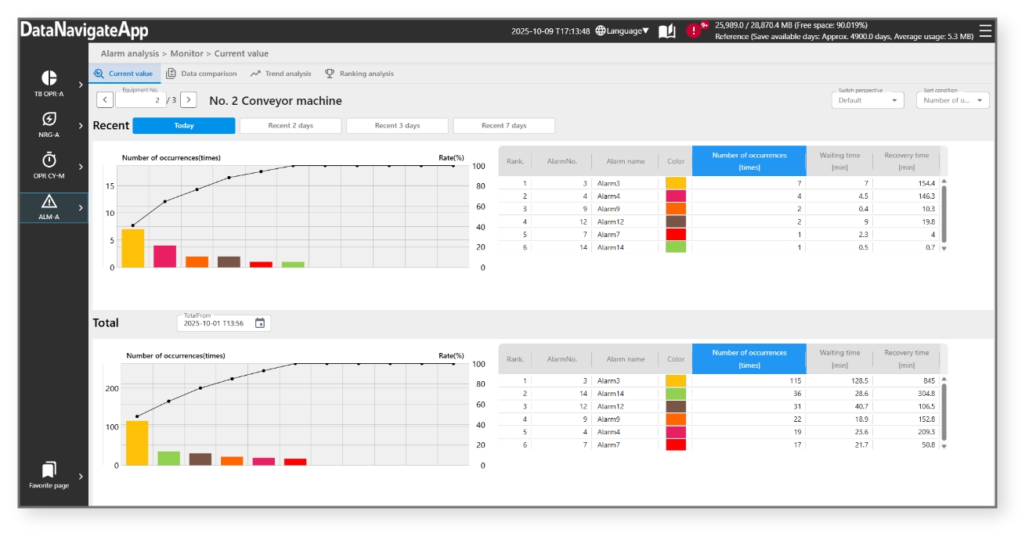Open the Language dropdown
The image size is (1029, 540).
pos(623,31)
